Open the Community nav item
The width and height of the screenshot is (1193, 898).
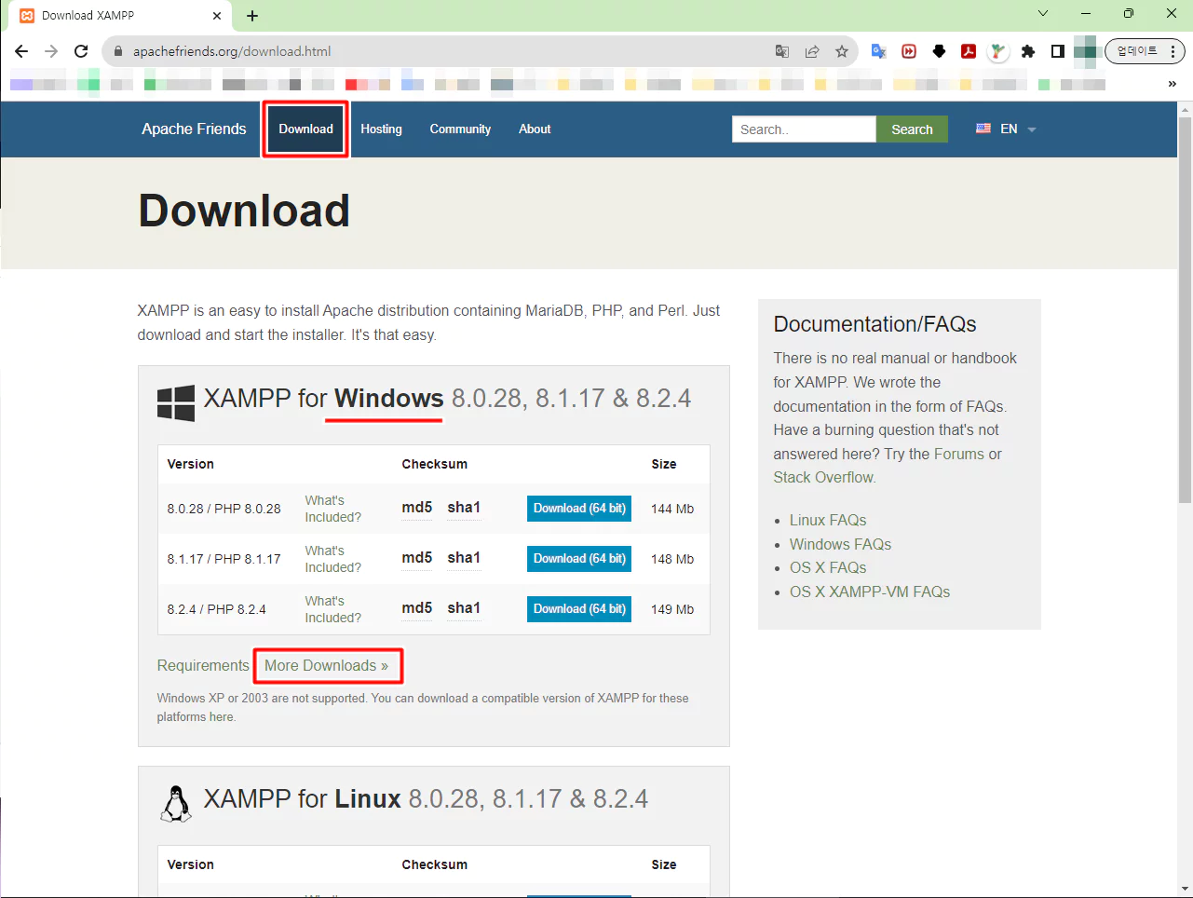pos(460,129)
